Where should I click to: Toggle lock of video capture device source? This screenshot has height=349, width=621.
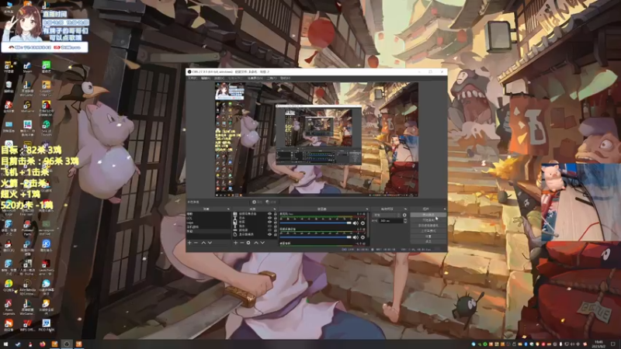(276, 214)
